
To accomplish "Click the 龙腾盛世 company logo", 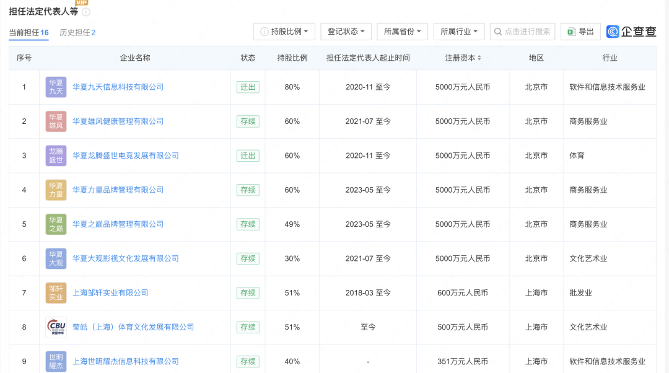I will pyautogui.click(x=56, y=156).
